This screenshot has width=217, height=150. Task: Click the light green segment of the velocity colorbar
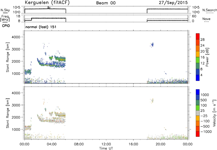198,108
